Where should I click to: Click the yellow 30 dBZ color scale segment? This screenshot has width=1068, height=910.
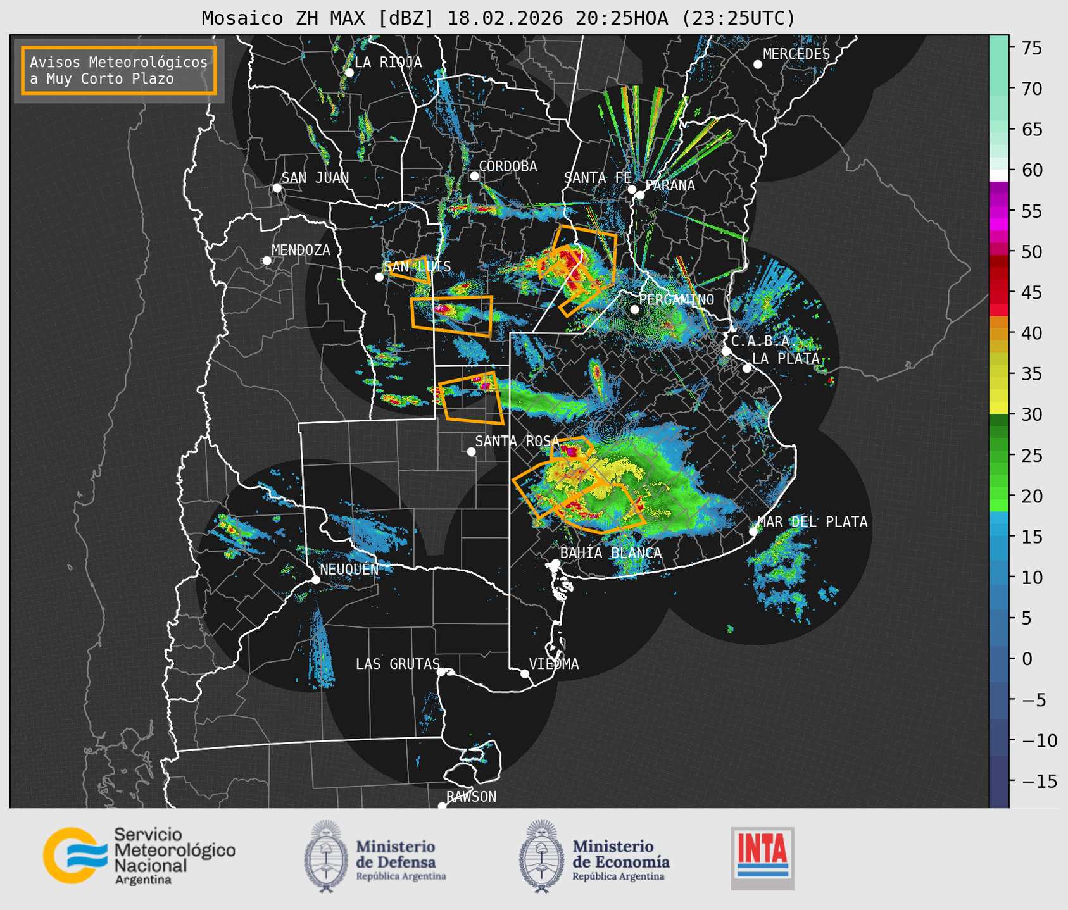(x=999, y=408)
